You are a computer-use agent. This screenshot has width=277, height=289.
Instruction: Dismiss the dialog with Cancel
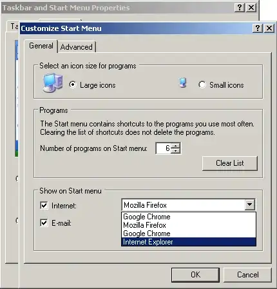click(248, 275)
